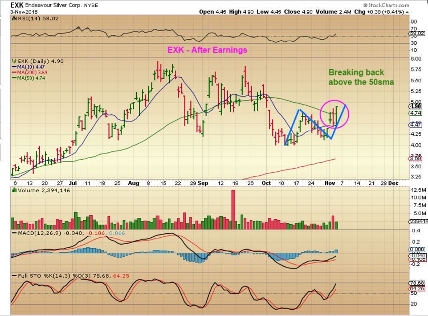428x316 pixels.
Task: Click the 78.68 stochastic %K value tag
Action: click(x=417, y=283)
